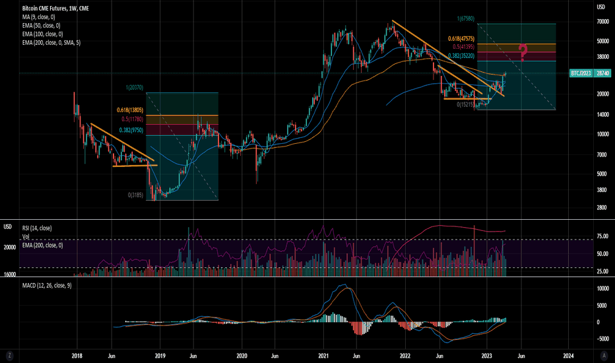Click the 50000 price axis label
The image size is (615, 363).
click(602, 41)
